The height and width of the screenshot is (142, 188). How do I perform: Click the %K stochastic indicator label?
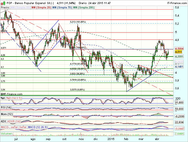[3, 98]
